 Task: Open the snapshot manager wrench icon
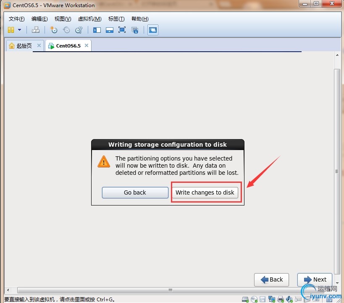[79, 30]
